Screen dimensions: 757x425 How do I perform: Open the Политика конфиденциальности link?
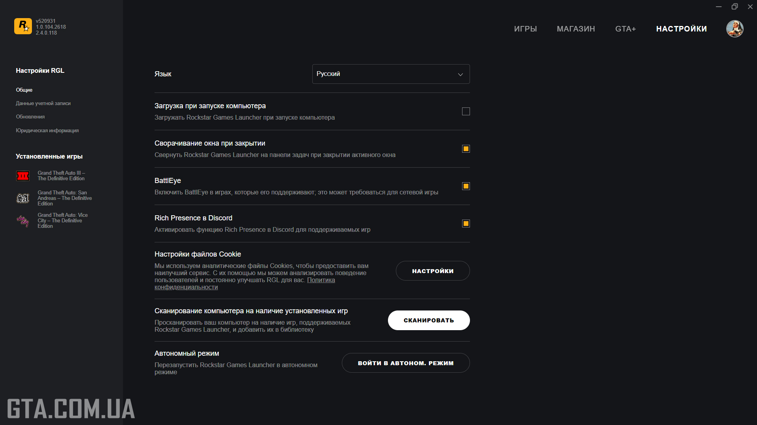pyautogui.click(x=245, y=284)
